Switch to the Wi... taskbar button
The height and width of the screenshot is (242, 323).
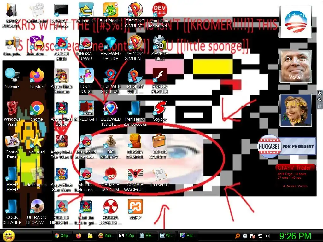click(x=167, y=236)
